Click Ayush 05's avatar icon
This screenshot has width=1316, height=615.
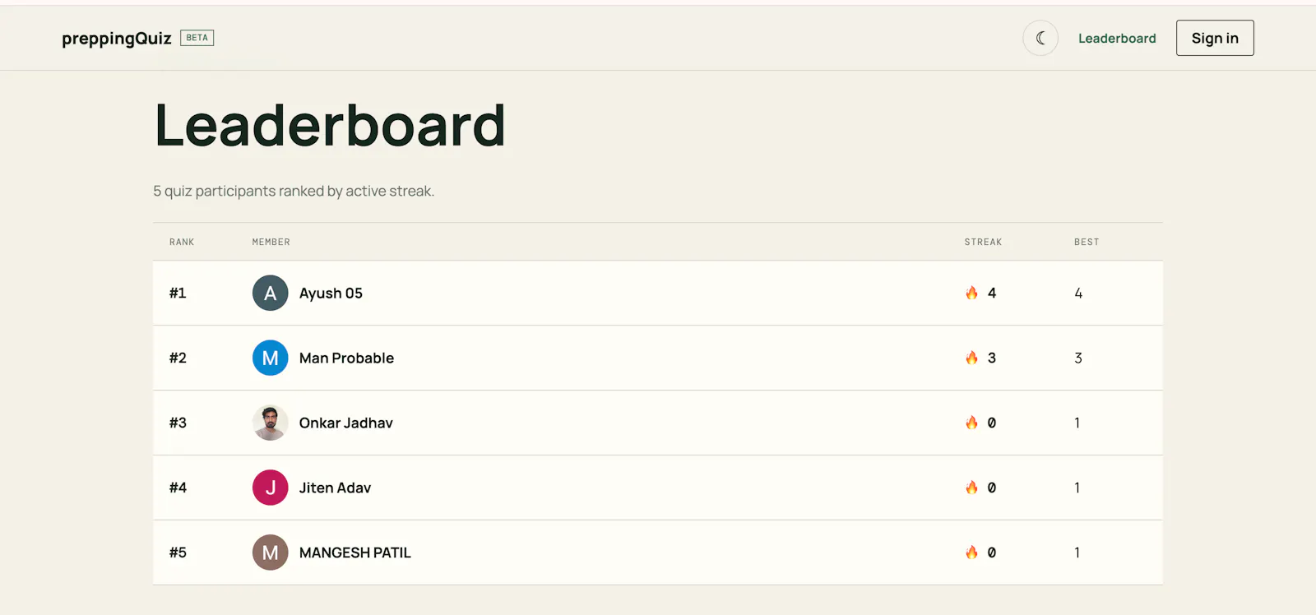[x=270, y=293]
